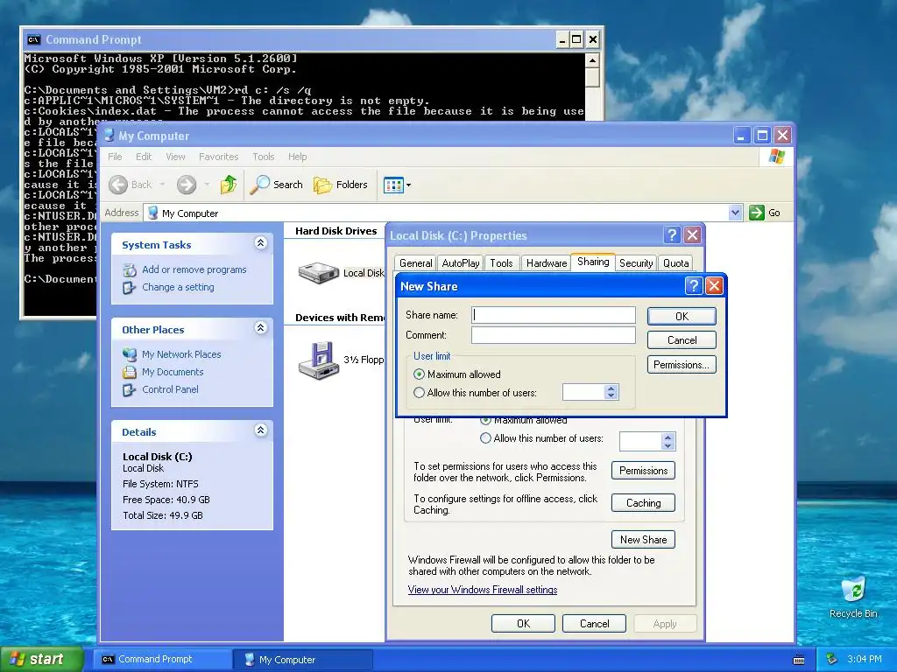Select the 3½ Floppy drive icon
This screenshot has height=672, width=897.
[x=319, y=360]
